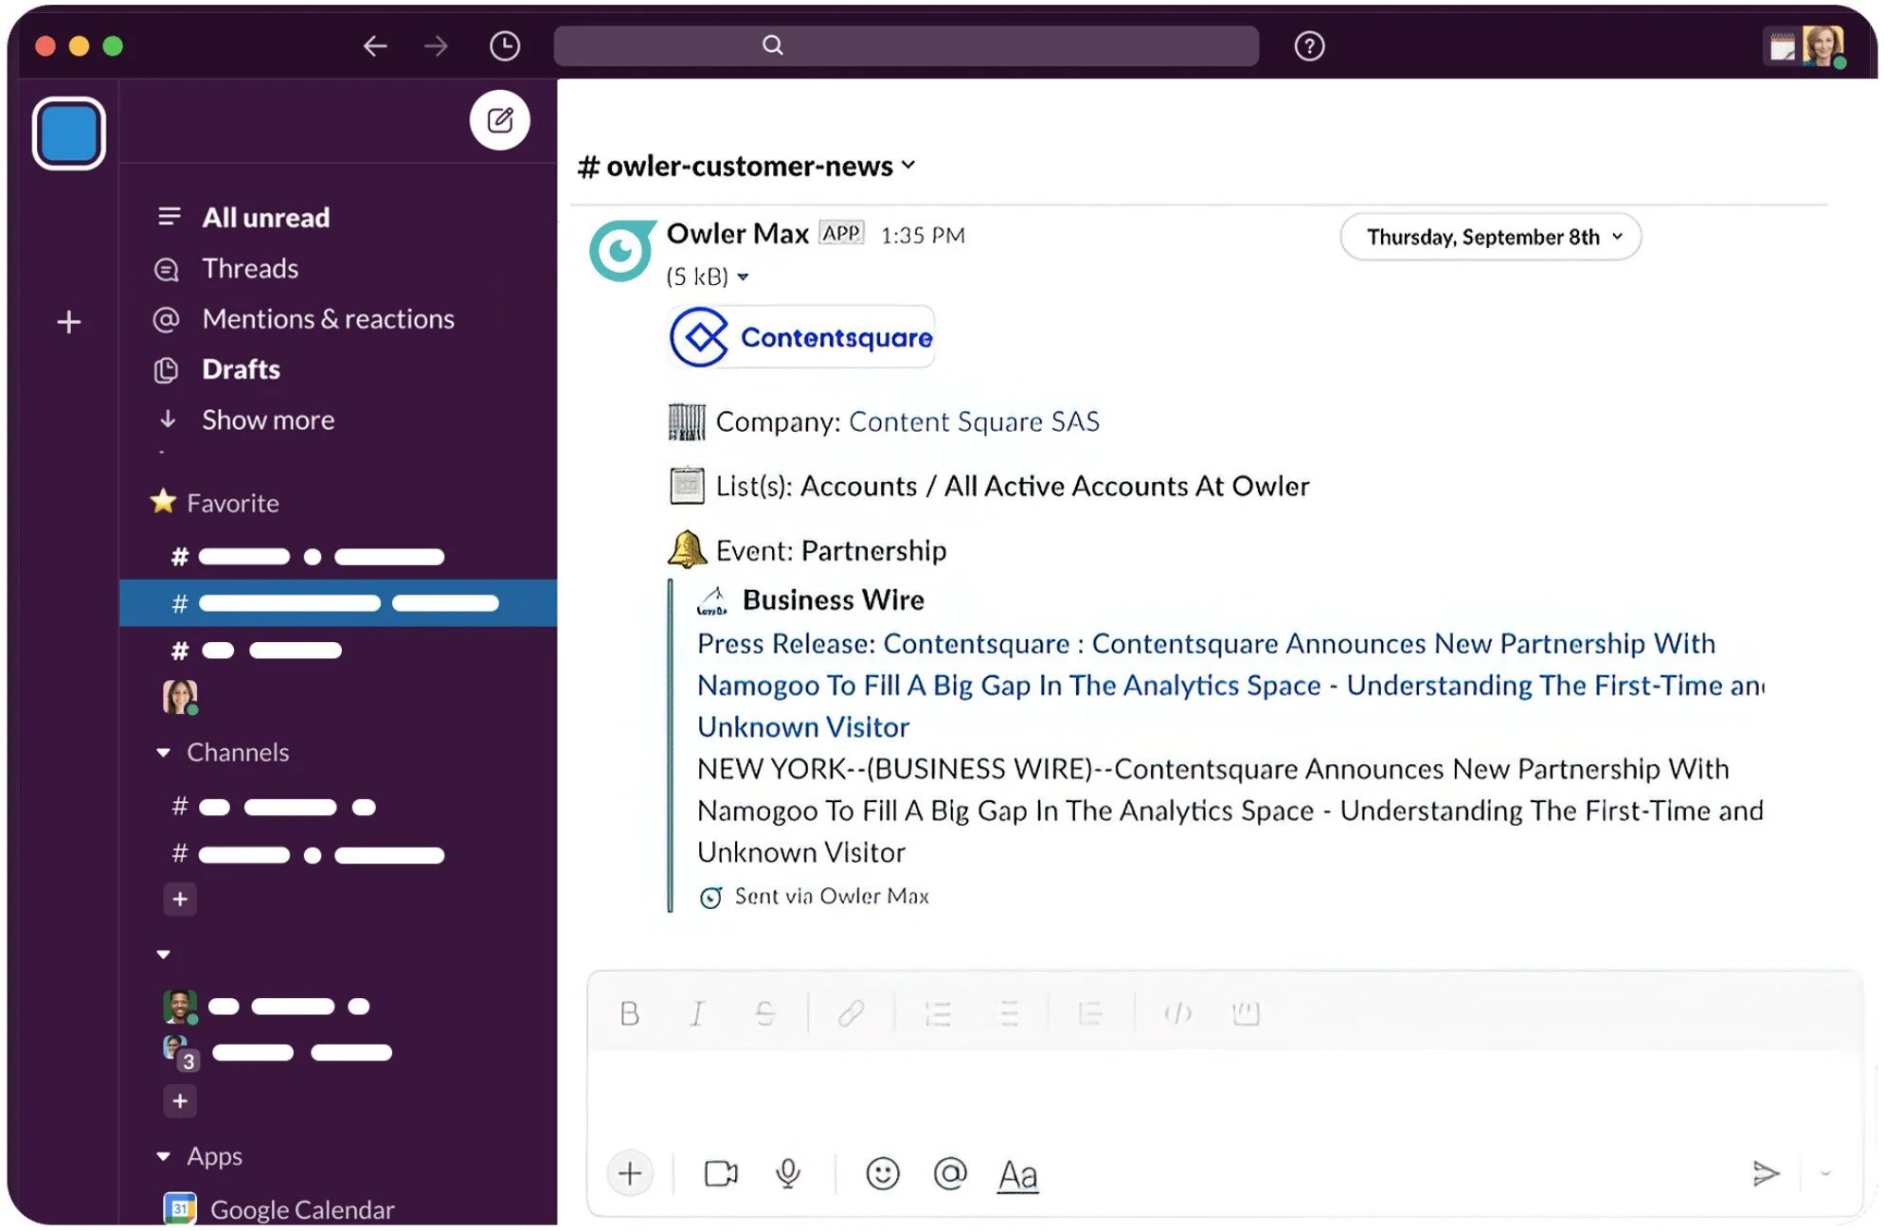Screen dimensions: 1885x1231
Task: Click the @ mention icon in composer
Action: [x=949, y=1173]
